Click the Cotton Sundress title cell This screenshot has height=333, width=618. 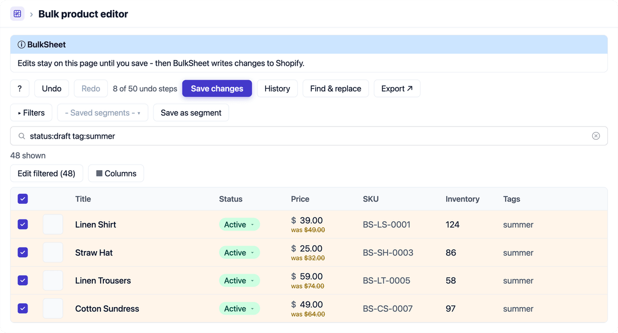coord(107,308)
